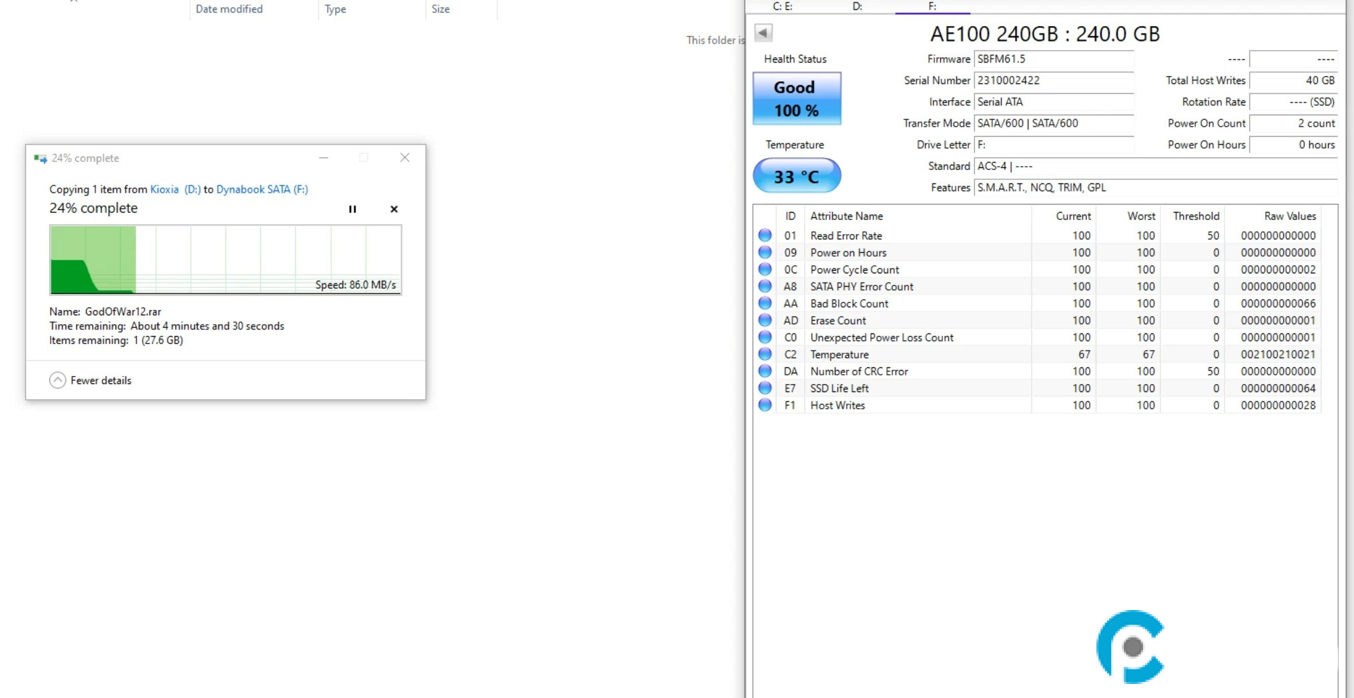1354x698 pixels.
Task: Collapse details with Fewer details chevron
Action: (58, 380)
